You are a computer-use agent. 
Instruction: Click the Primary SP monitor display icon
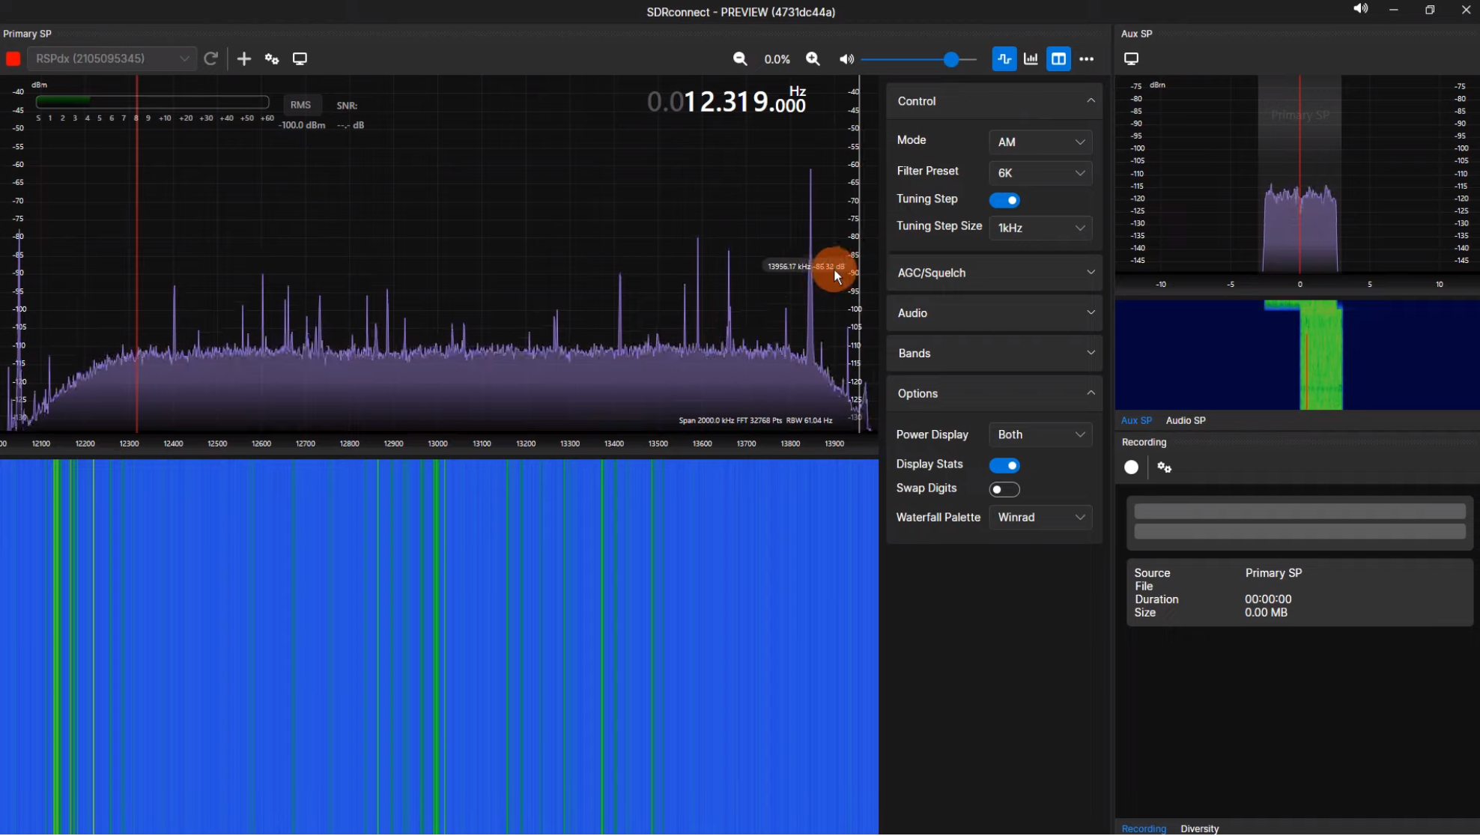300,58
